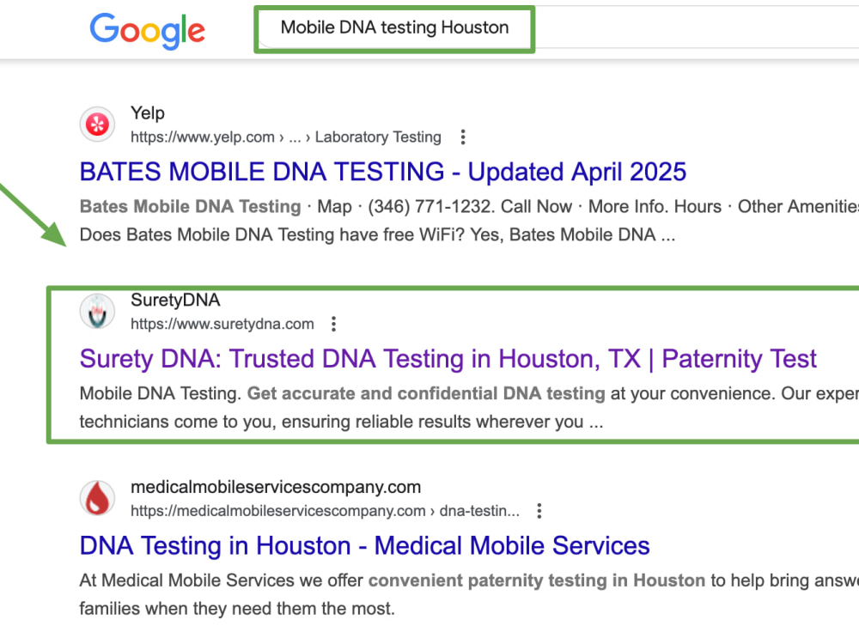The width and height of the screenshot is (859, 644).
Task: Open the three-dot menu beside suretydna.com
Action: click(333, 325)
